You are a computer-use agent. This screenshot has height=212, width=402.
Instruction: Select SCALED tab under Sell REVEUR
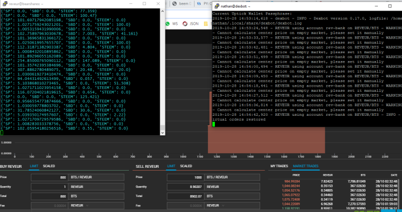[x=186, y=166]
